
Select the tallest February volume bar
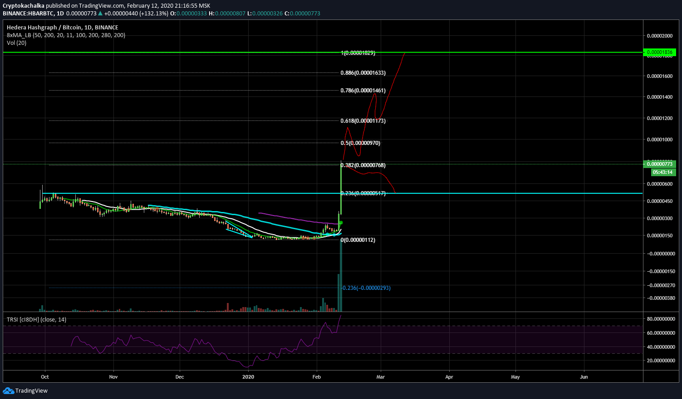pyautogui.click(x=341, y=275)
